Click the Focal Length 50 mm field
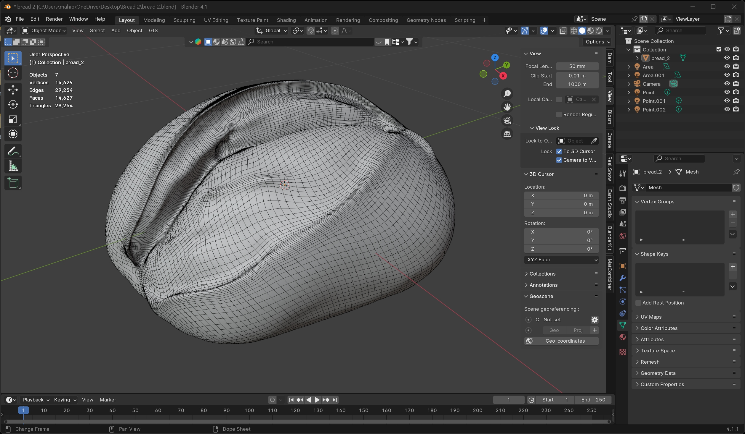 pos(577,66)
